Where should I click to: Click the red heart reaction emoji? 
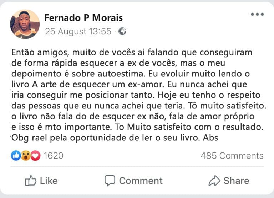click(x=35, y=155)
